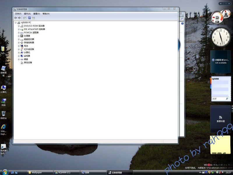Click the Windows Start orb

tap(5, 172)
